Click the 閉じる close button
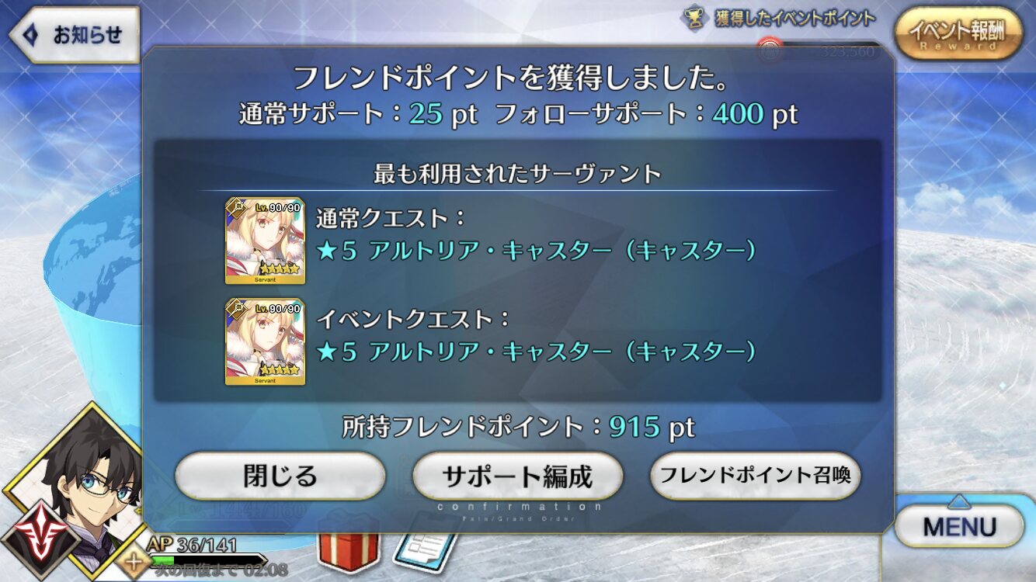Image resolution: width=1036 pixels, height=582 pixels. pos(280,476)
